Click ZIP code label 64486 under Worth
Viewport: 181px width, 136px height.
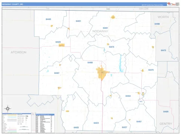(x=157, y=24)
